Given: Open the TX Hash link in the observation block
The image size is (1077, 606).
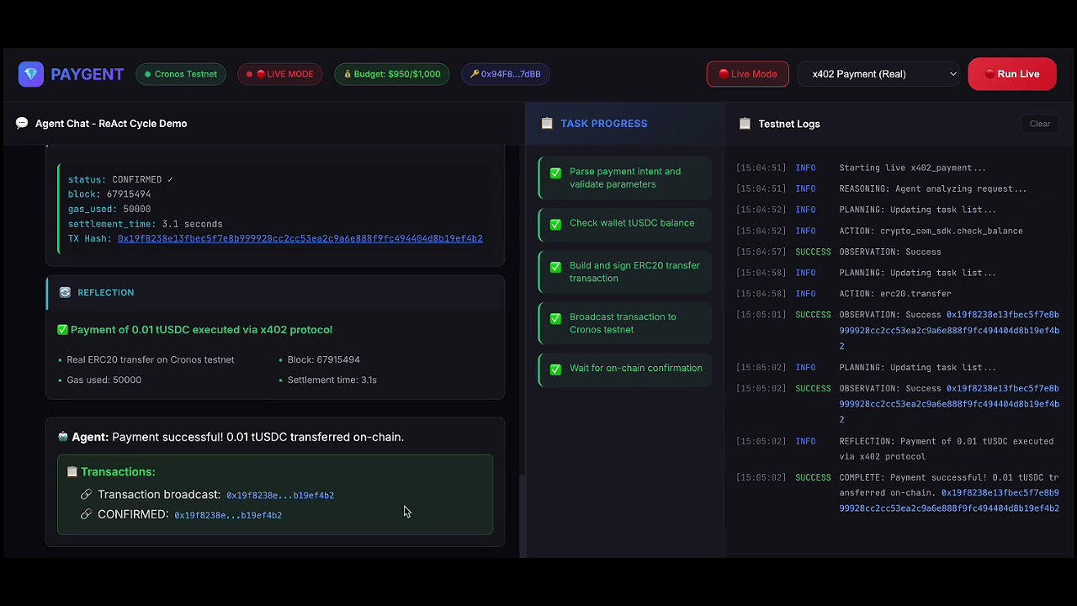Looking at the screenshot, I should tap(300, 239).
